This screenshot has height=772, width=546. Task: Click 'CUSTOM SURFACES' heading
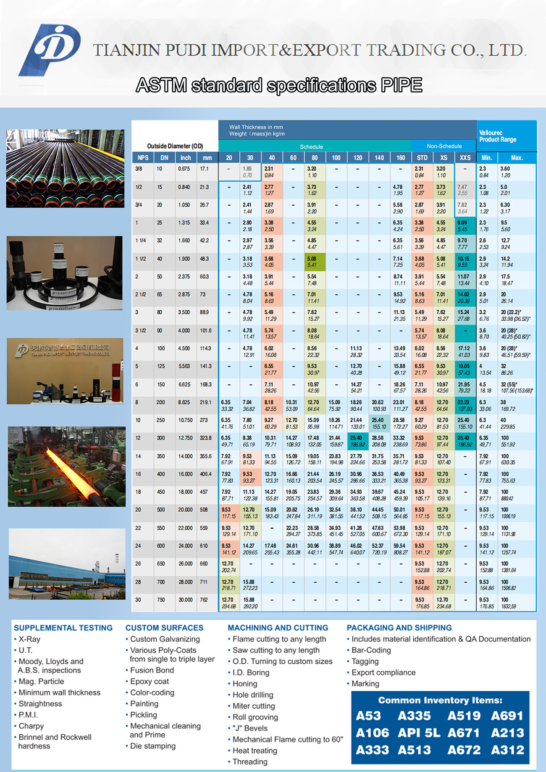[164, 628]
